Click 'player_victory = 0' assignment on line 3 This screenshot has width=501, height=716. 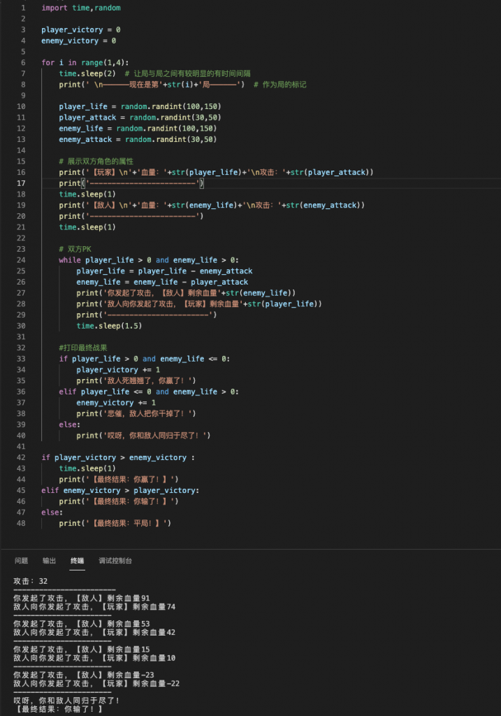(x=80, y=30)
